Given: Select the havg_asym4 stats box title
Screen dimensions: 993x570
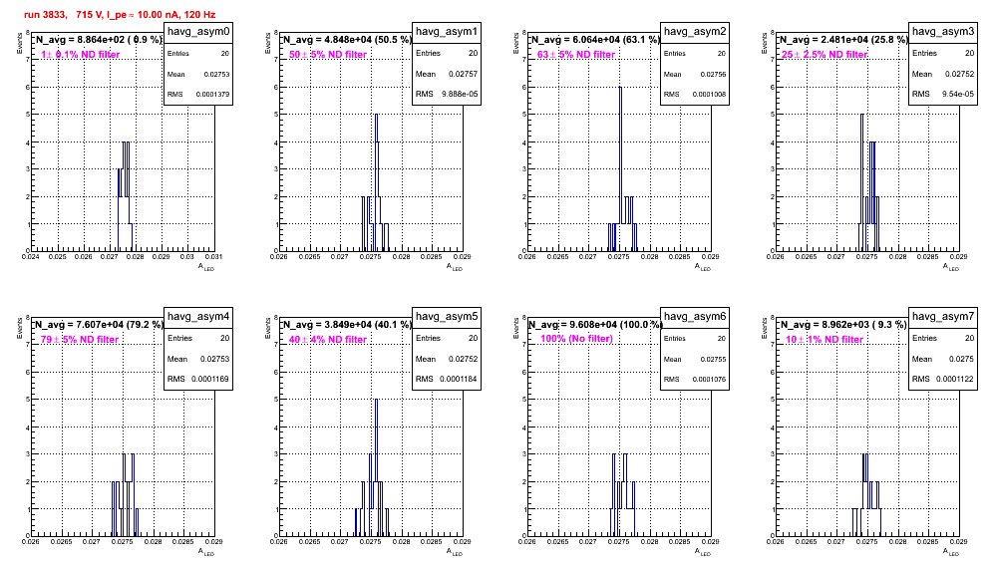Looking at the screenshot, I should click(x=198, y=317).
